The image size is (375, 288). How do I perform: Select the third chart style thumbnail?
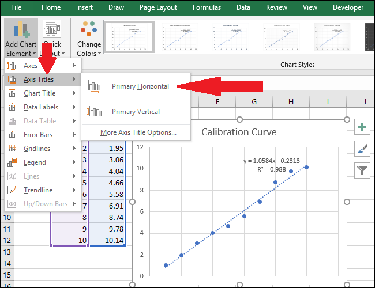point(231,37)
